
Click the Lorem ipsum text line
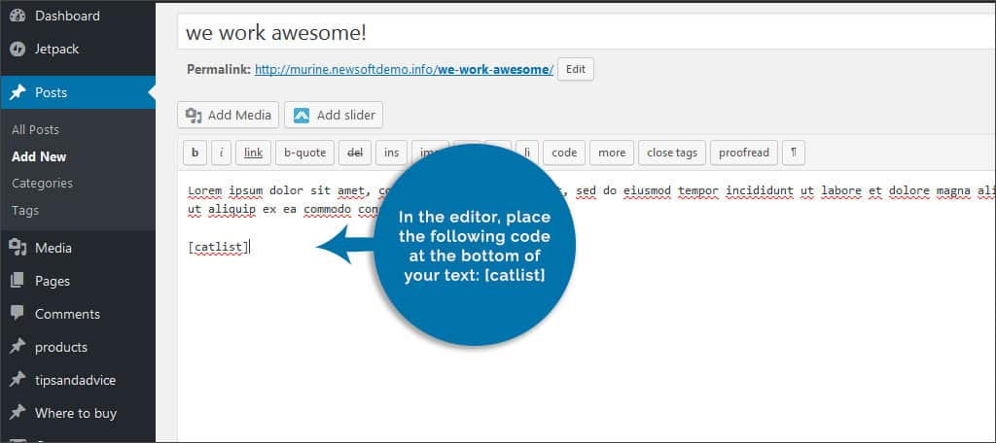pyautogui.click(x=590, y=190)
